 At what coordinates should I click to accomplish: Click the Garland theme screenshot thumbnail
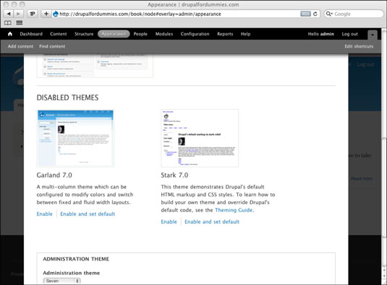(75, 139)
